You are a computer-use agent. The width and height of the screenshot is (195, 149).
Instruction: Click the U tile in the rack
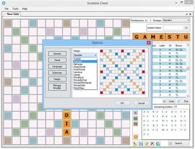[186, 37]
